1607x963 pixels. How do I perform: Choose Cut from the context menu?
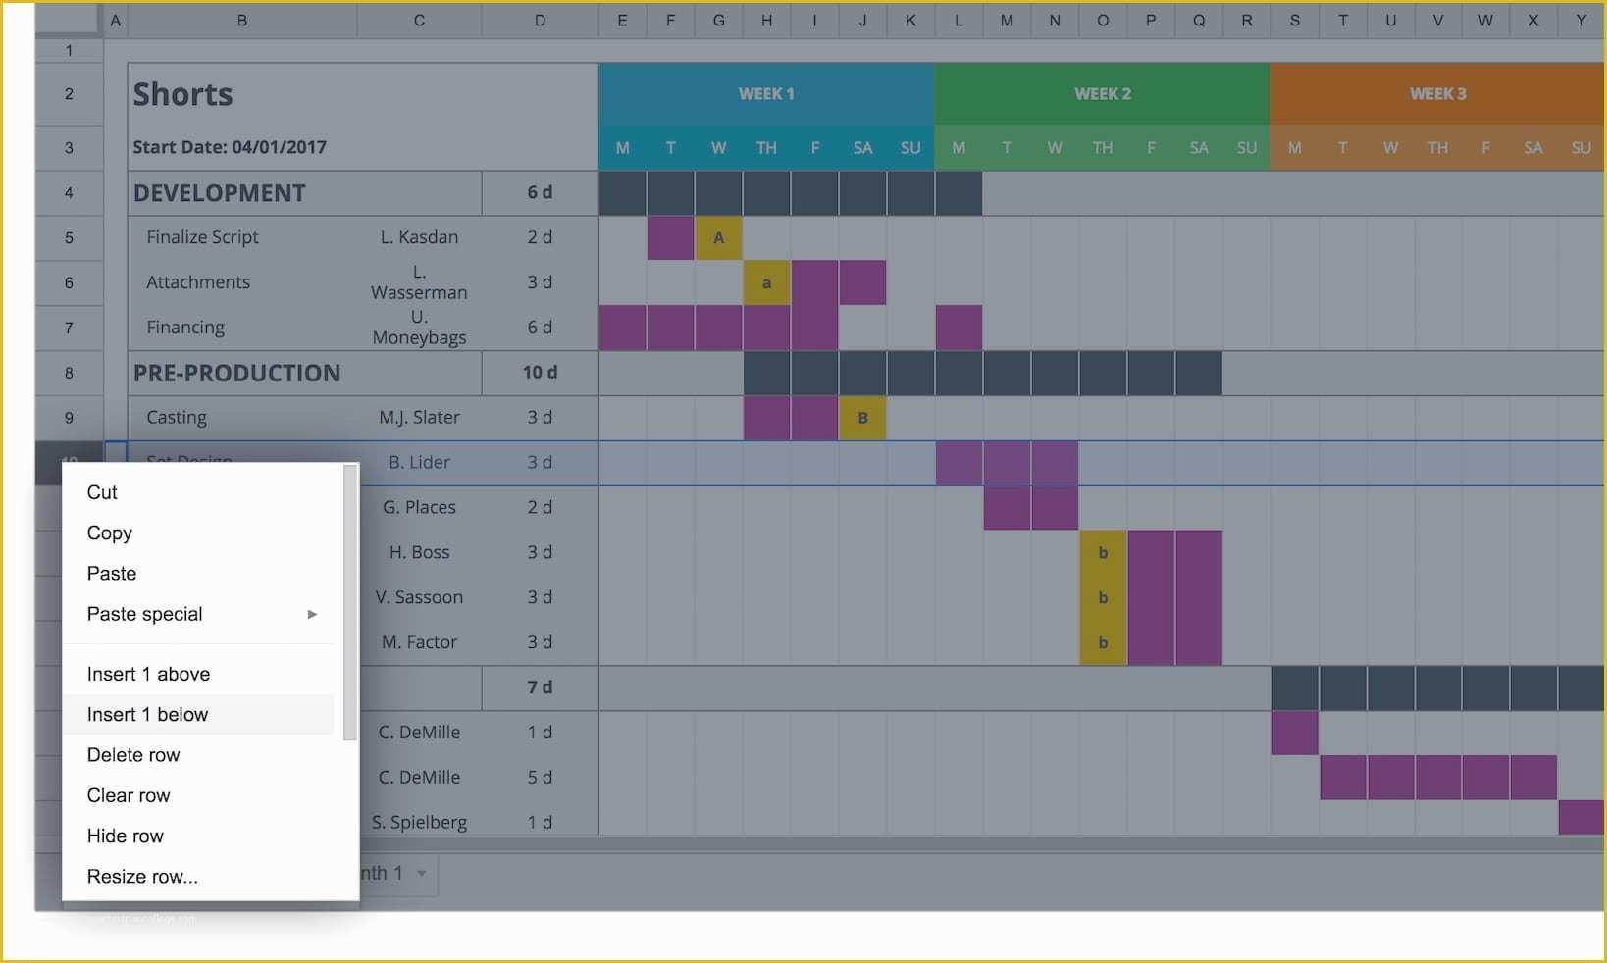[x=198, y=492]
